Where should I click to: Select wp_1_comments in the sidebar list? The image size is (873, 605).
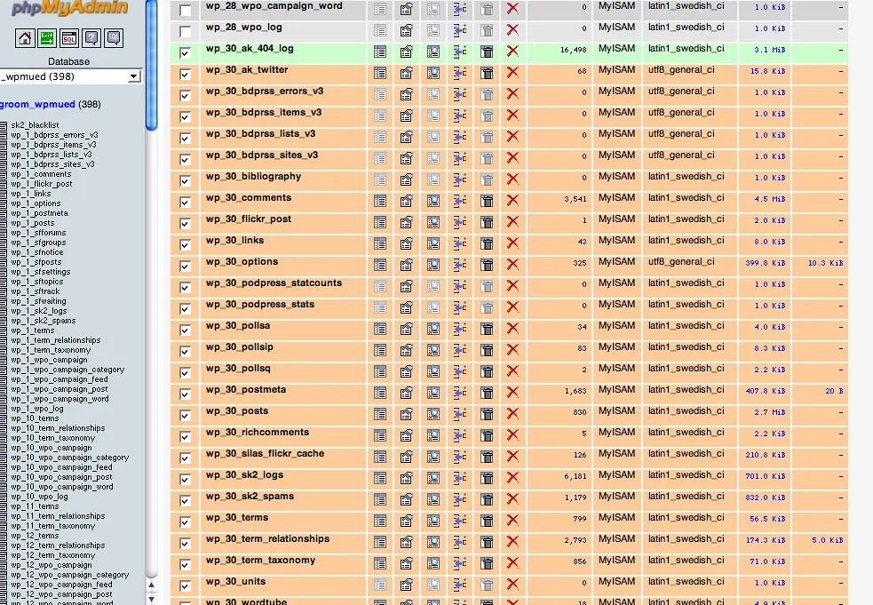click(41, 174)
